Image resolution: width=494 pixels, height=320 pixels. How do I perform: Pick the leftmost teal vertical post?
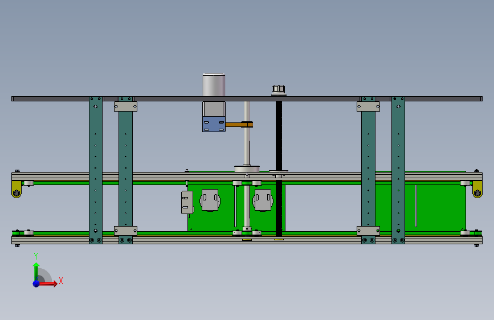pos(96,170)
